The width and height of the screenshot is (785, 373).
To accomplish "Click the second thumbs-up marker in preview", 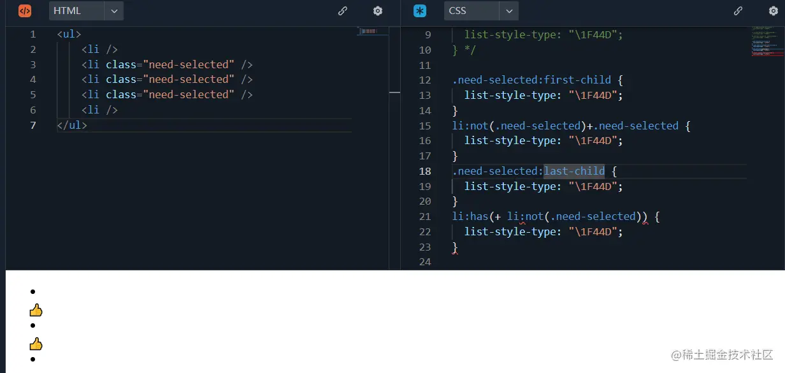I will pos(36,344).
